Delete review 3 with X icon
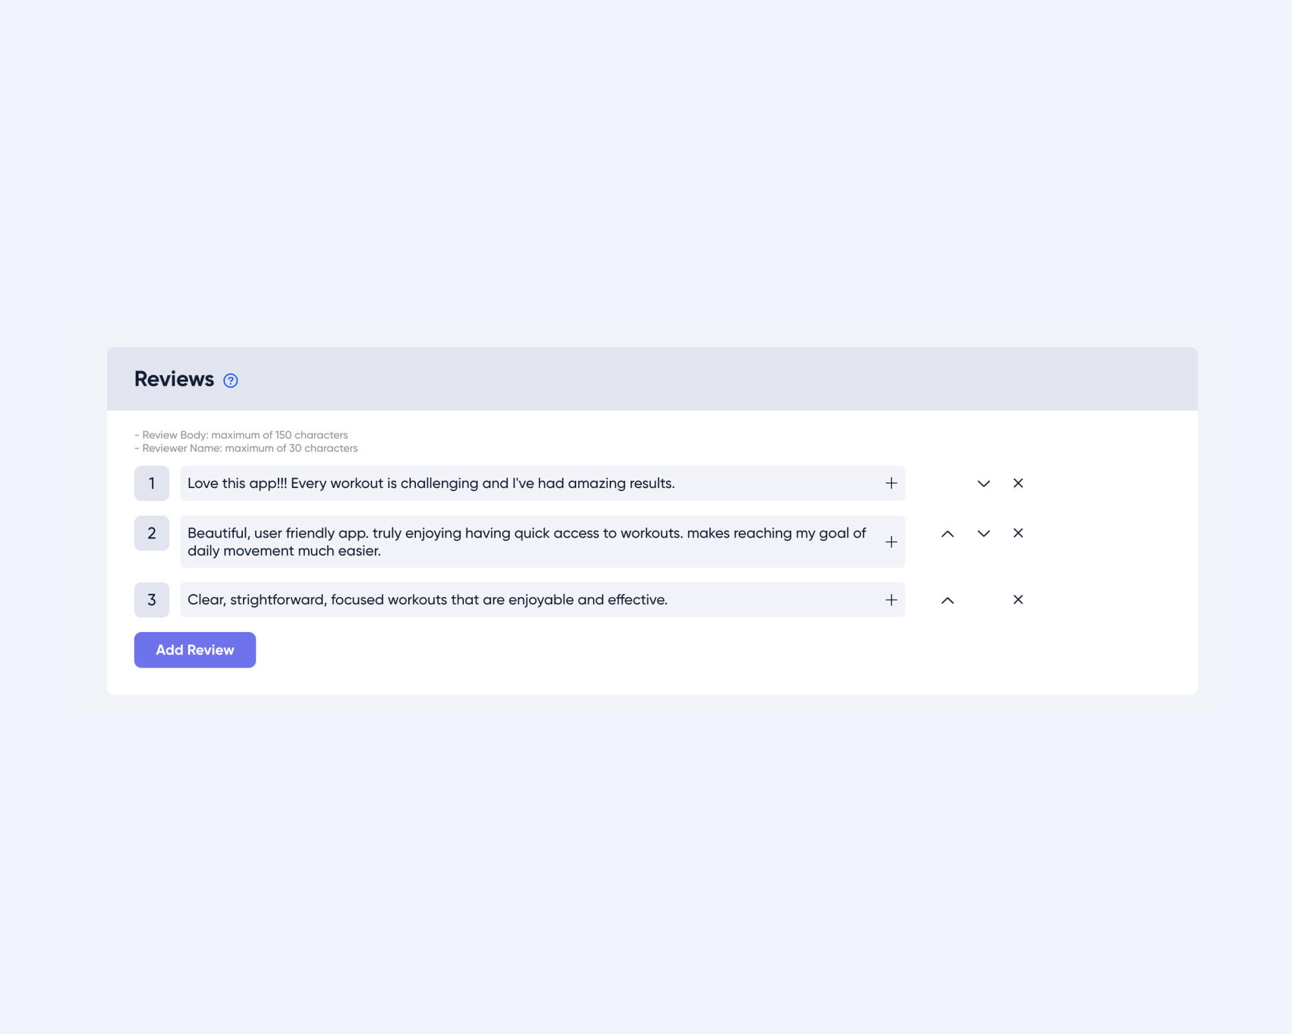This screenshot has width=1292, height=1034. [x=1018, y=600]
